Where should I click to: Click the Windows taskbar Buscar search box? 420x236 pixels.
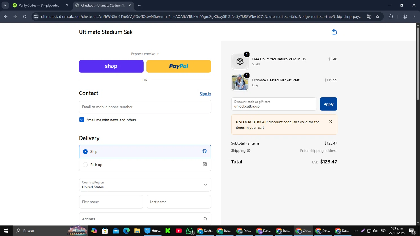coord(50,231)
